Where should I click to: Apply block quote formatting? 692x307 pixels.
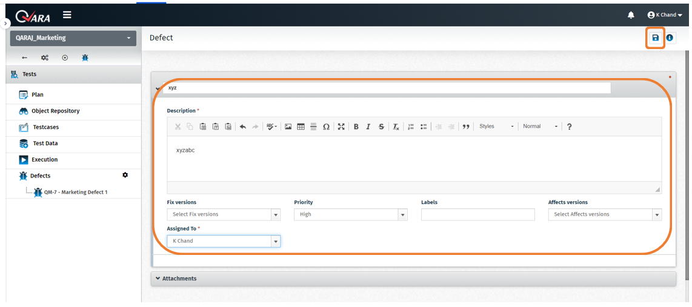(x=465, y=127)
